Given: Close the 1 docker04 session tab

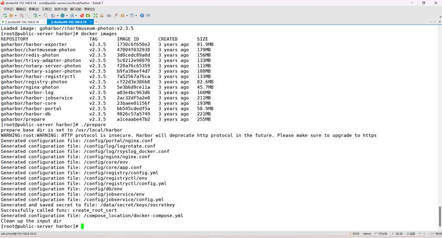Looking at the screenshot, I should point(44,22).
